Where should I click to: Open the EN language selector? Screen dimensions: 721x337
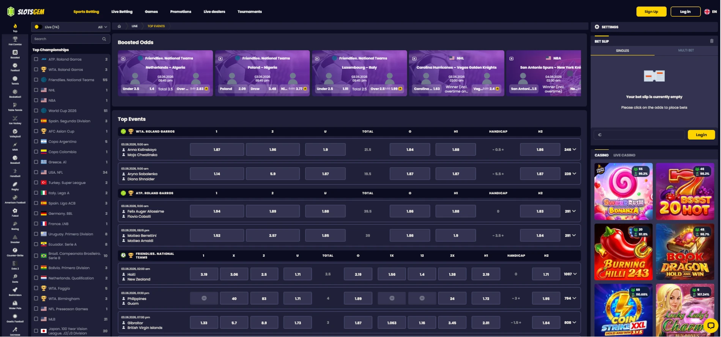[711, 12]
